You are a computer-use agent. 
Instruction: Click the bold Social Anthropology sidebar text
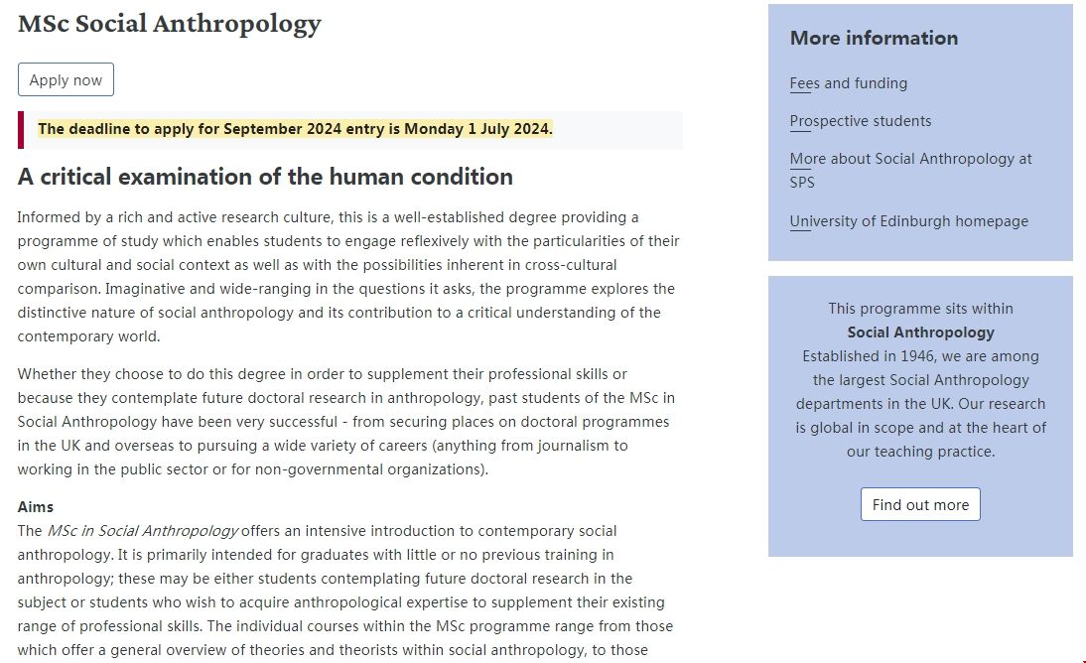point(920,332)
